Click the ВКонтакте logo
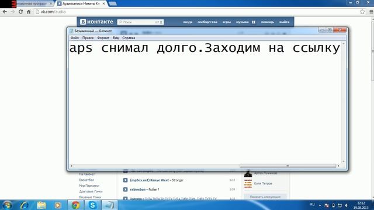Screen dimensions: 374x210 tap(96, 22)
